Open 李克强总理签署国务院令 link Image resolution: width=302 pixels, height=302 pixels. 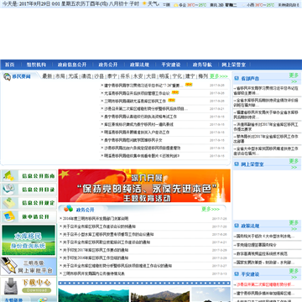coord(257,245)
